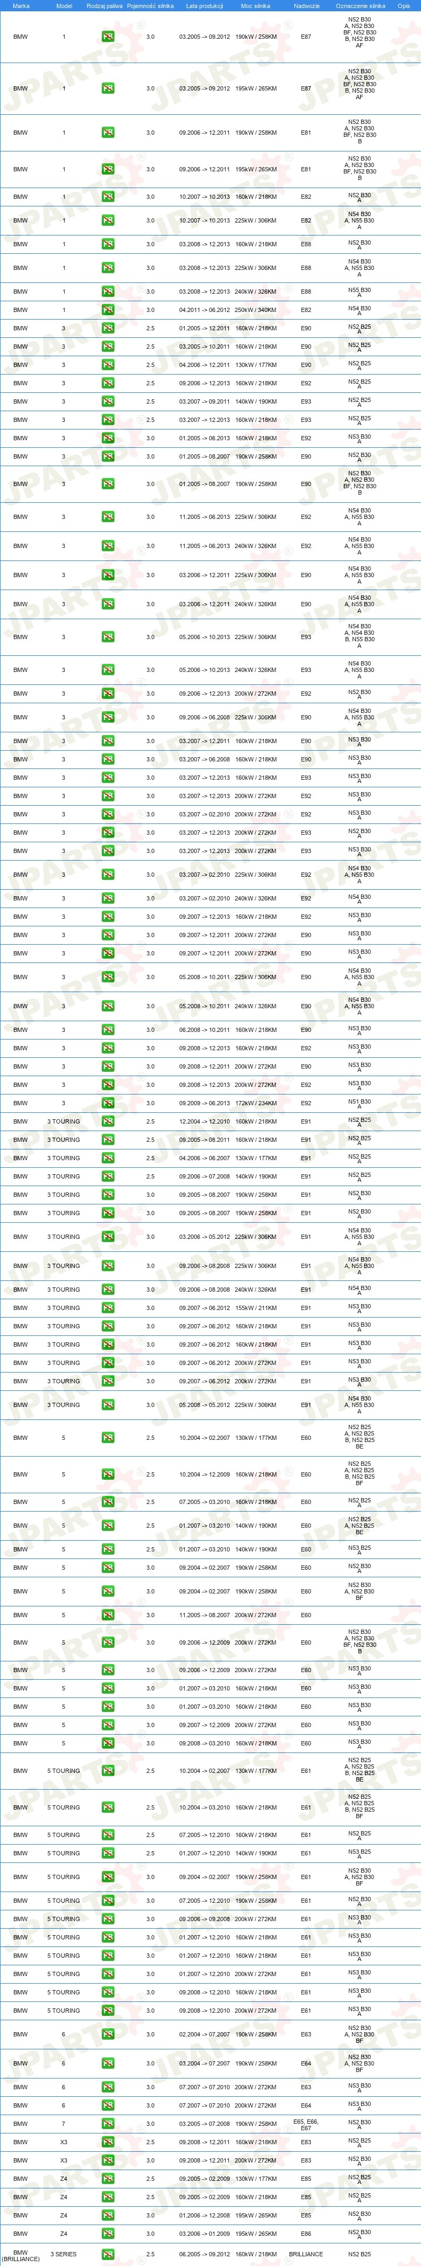Click fuel icon for 3 TOURING 130kW/177KM

point(107,1159)
